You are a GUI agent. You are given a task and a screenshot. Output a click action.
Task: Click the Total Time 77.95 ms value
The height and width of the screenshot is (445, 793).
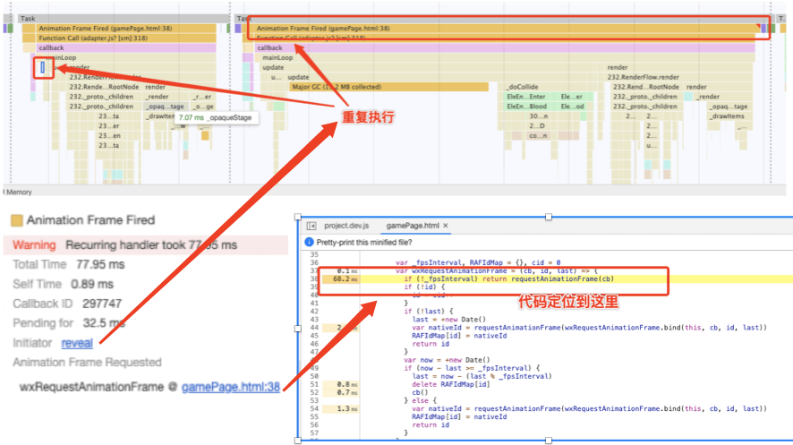point(100,264)
